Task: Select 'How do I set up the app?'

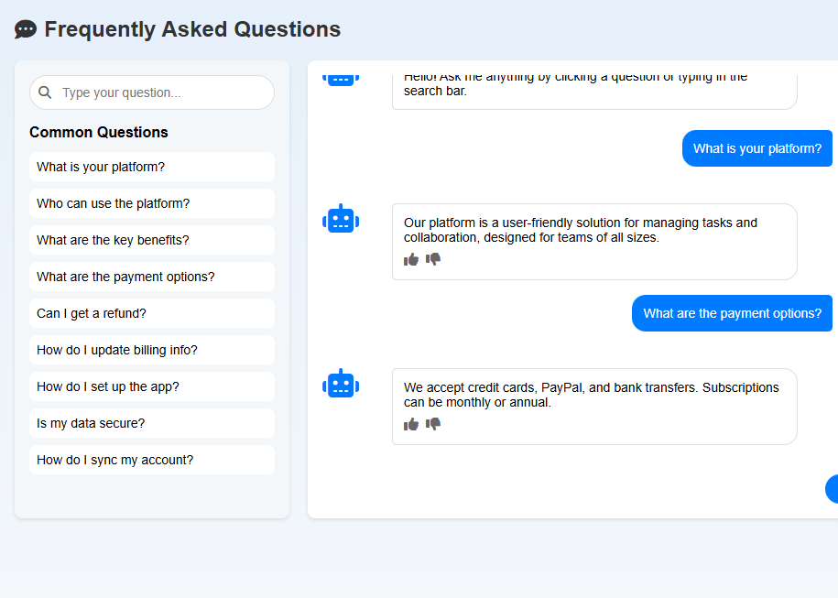Action: coord(152,386)
